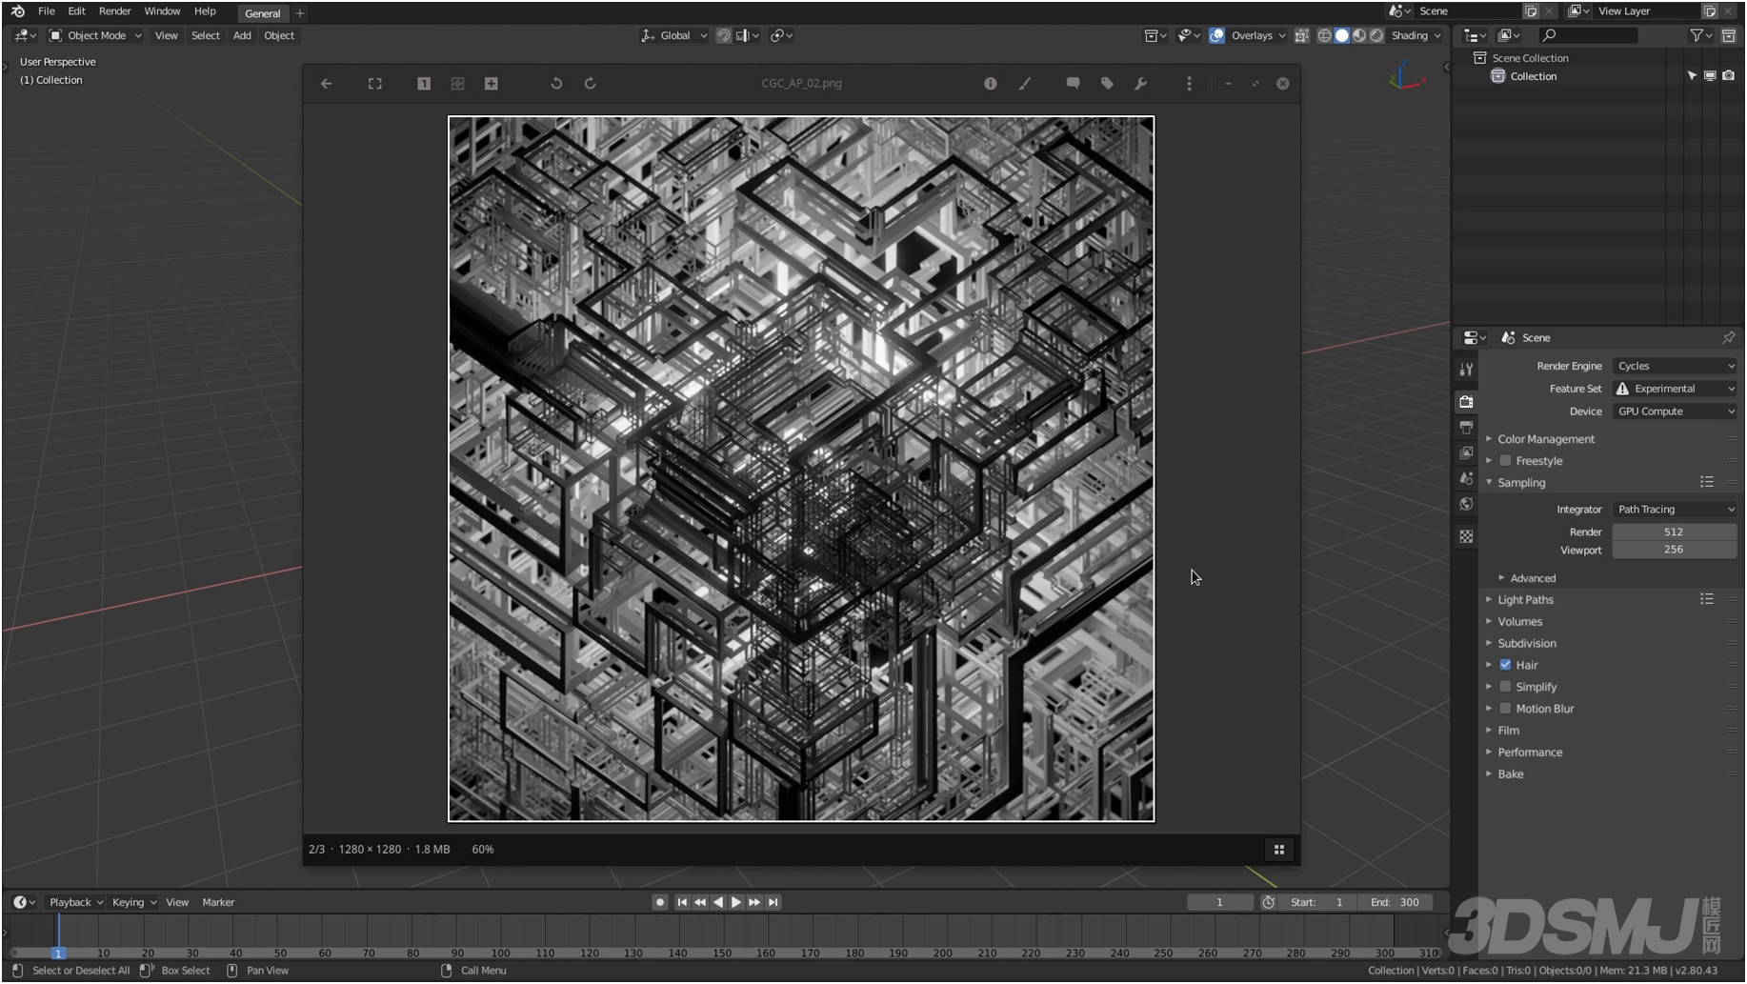This screenshot has height=984, width=1747.
Task: Open the File menu
Action: [x=46, y=11]
